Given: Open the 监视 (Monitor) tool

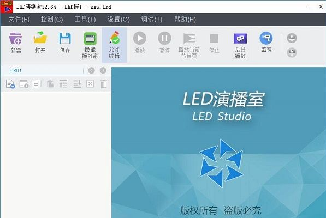Looking at the screenshot, I should (x=266, y=42).
